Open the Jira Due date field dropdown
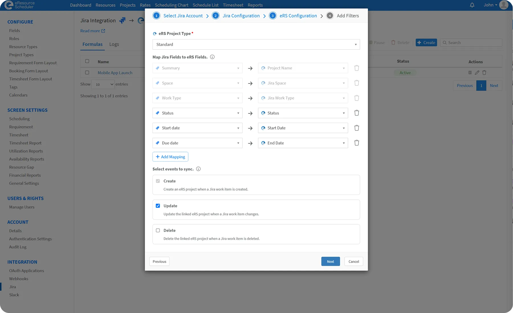The image size is (513, 313). click(198, 143)
